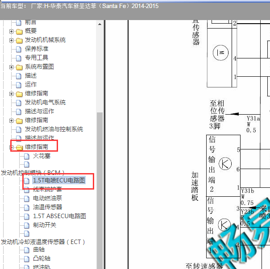Expand 维修指南 node directly below 运作
Viewport: 270px width, 269px height.
click(x=11, y=94)
